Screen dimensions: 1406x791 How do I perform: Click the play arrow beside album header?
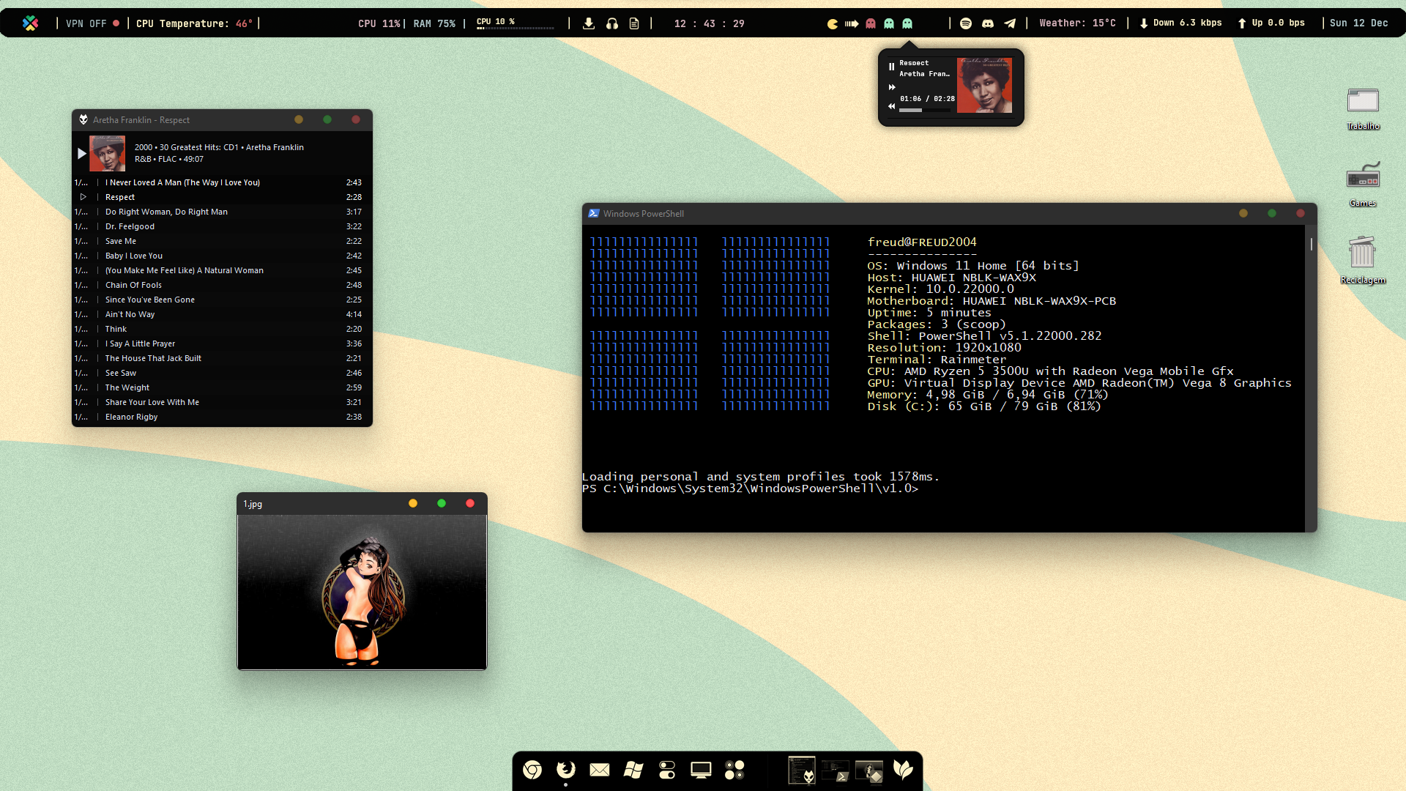82,154
